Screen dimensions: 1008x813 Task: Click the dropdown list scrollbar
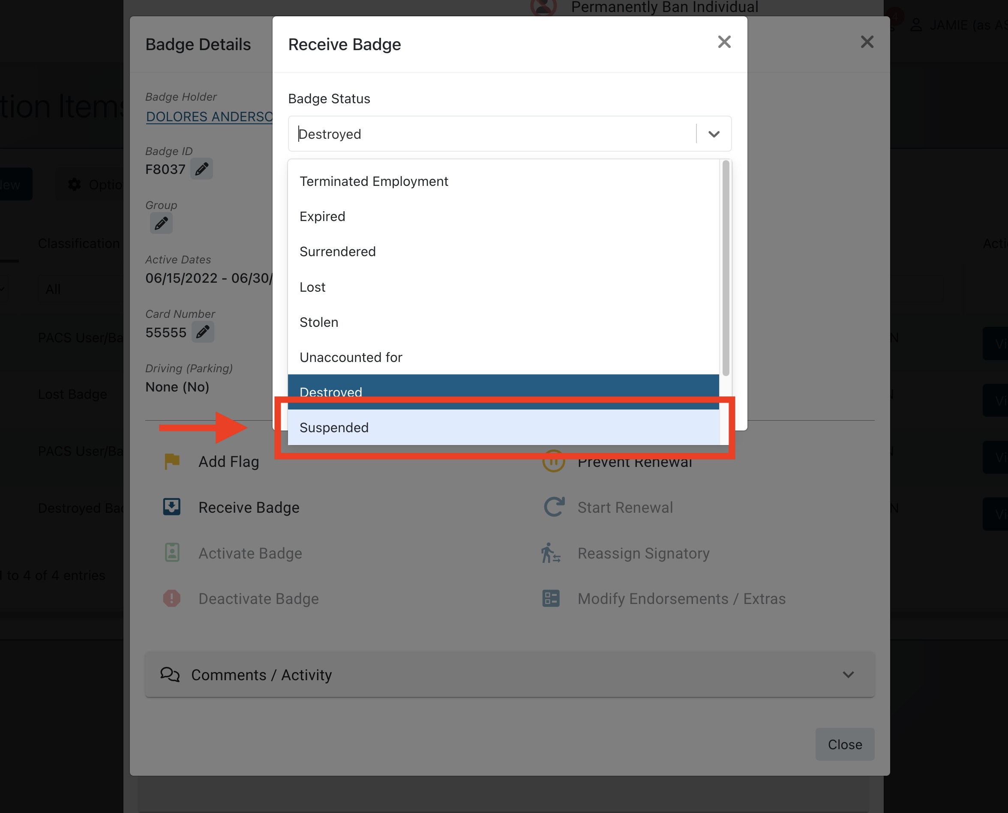tap(726, 268)
